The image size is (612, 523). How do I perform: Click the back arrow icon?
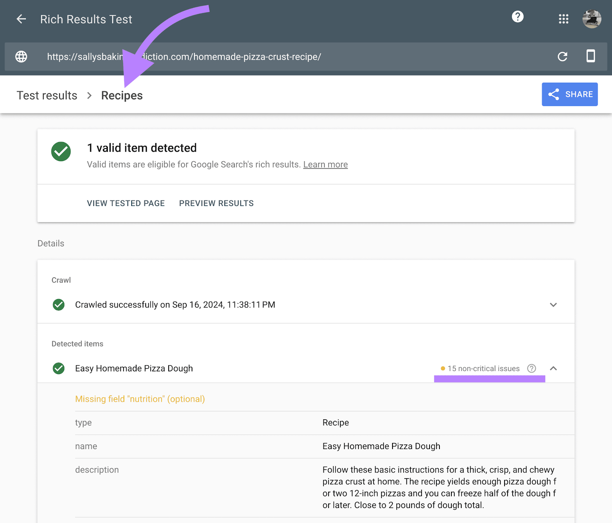point(21,19)
